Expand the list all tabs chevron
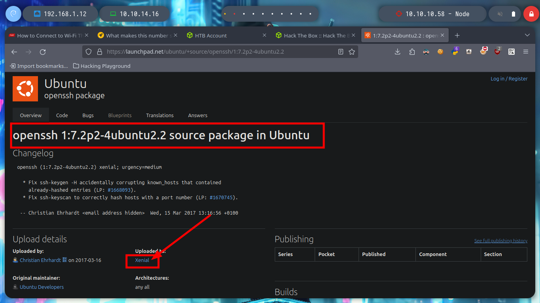The image size is (540, 303). point(527,36)
